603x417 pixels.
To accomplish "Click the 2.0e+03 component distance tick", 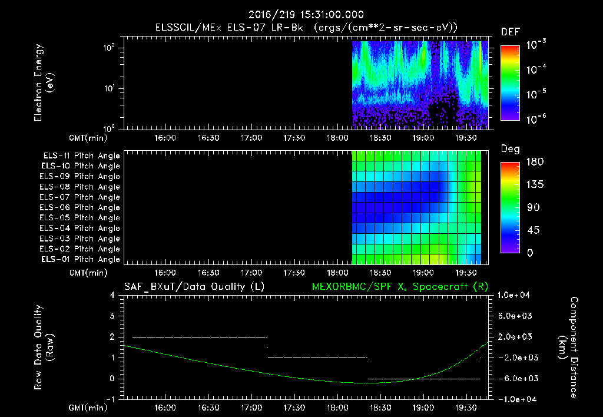I will 515,337.
